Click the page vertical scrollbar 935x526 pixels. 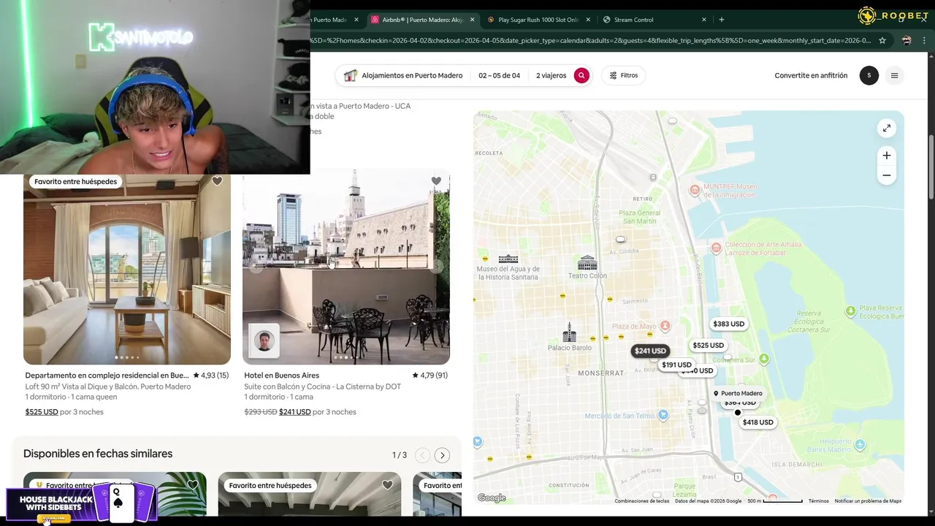click(931, 167)
